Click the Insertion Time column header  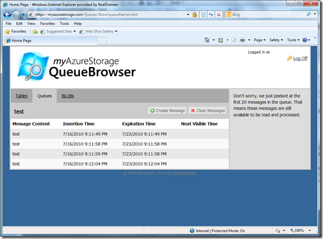click(79, 124)
